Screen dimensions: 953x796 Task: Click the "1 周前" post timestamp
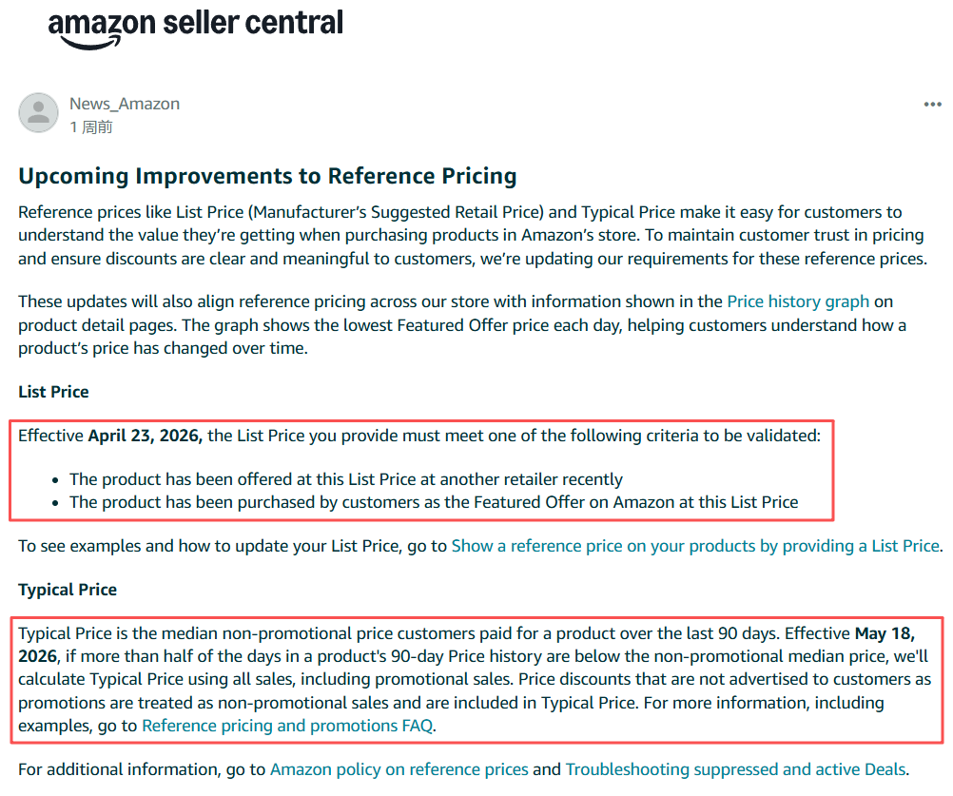(x=91, y=126)
